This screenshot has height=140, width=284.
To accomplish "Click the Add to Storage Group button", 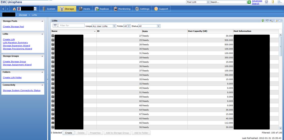I will 117,133.
